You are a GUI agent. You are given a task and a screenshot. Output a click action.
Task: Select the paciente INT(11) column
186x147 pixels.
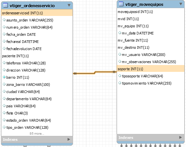pos(37,56)
